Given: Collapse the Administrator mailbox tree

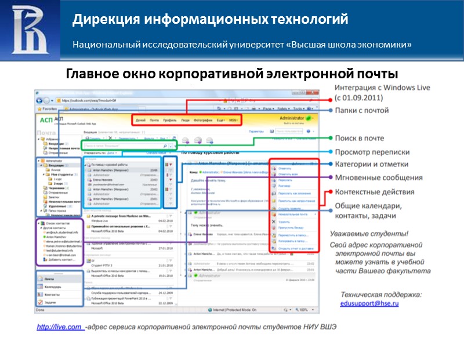Looking at the screenshot, I should (38, 161).
